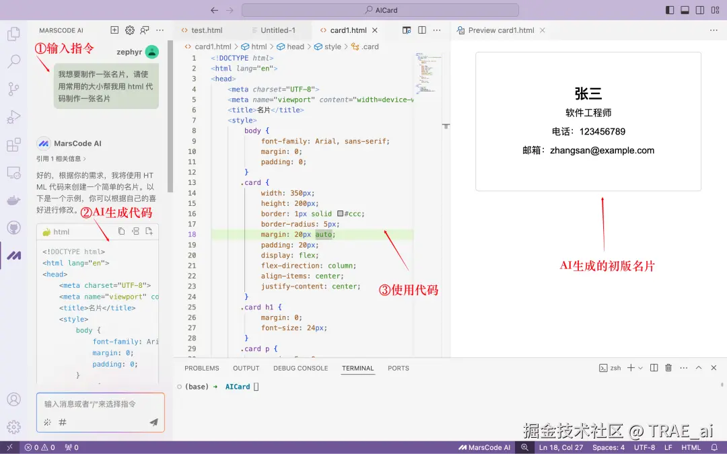Open Source Control view

coord(14,89)
